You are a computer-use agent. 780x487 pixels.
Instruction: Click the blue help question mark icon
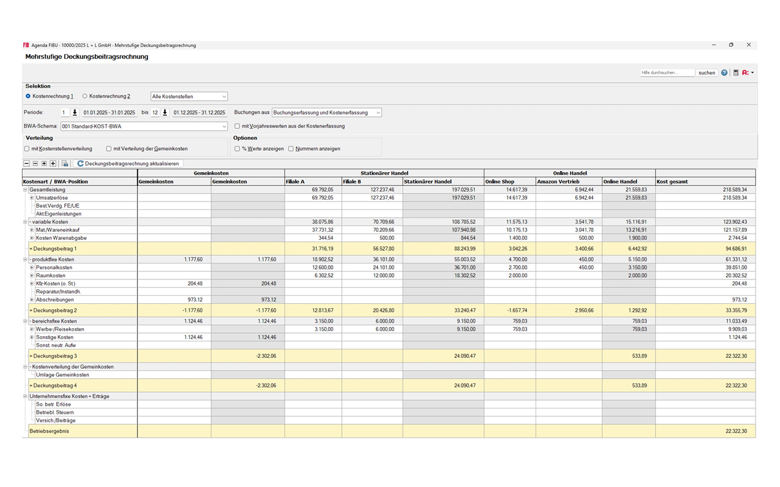pyautogui.click(x=724, y=72)
